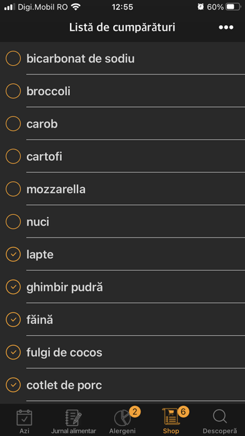Select the Shop shopping list tab

[x=171, y=421]
